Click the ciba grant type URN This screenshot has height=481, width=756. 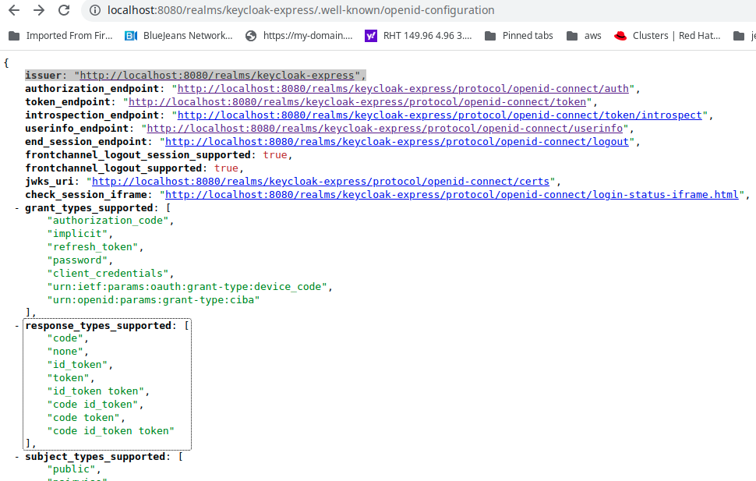click(154, 300)
